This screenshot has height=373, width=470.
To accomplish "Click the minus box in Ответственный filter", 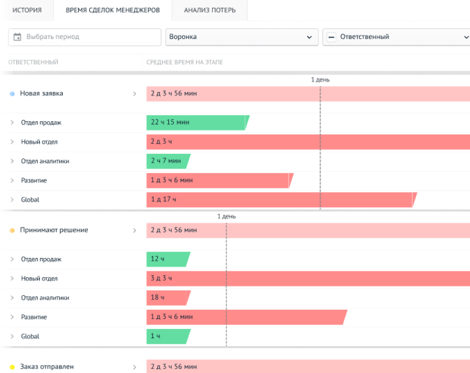I will [x=331, y=37].
